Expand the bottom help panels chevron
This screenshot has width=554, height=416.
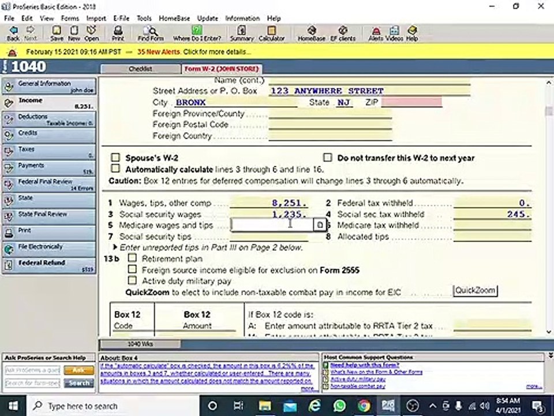(x=550, y=355)
